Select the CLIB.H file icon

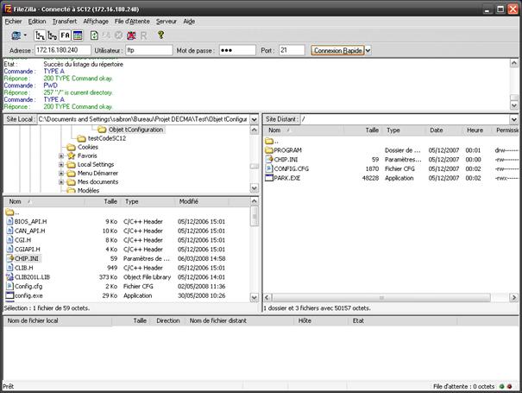coord(10,268)
